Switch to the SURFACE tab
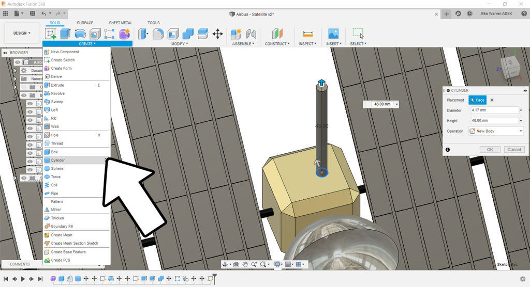The width and height of the screenshot is (530, 287). pos(85,23)
